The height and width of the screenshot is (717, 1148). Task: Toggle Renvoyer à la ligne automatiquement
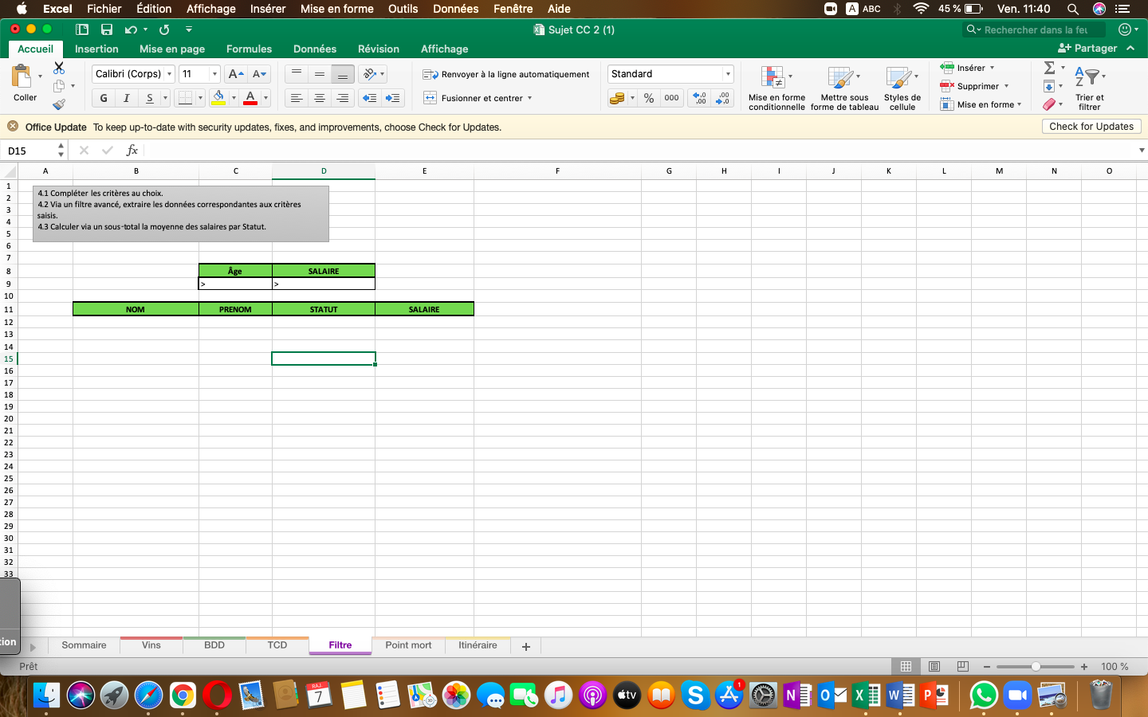coord(506,74)
